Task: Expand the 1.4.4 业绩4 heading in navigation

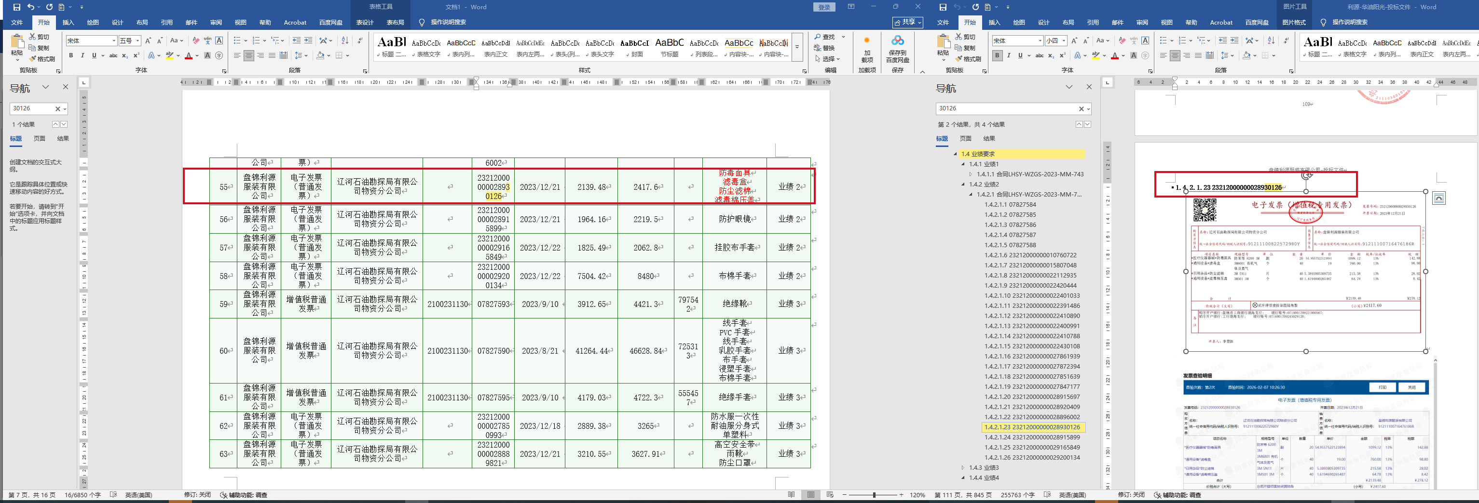Action: (963, 478)
